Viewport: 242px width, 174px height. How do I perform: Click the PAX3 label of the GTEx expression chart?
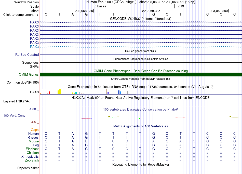click(34, 92)
